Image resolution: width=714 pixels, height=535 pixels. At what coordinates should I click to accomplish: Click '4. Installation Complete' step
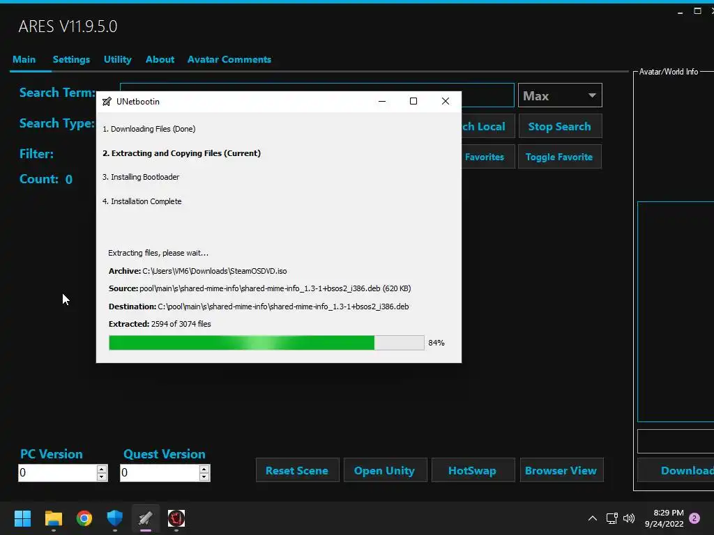[x=142, y=201]
